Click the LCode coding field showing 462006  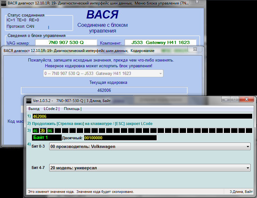coord(142,116)
